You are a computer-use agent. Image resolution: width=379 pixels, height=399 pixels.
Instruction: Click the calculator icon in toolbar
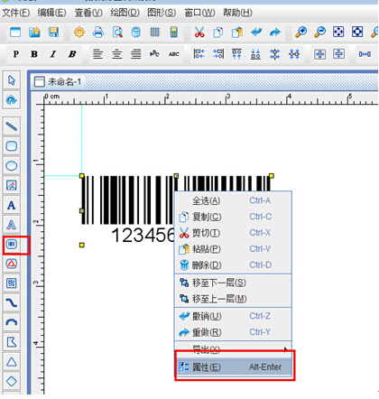pos(174,32)
